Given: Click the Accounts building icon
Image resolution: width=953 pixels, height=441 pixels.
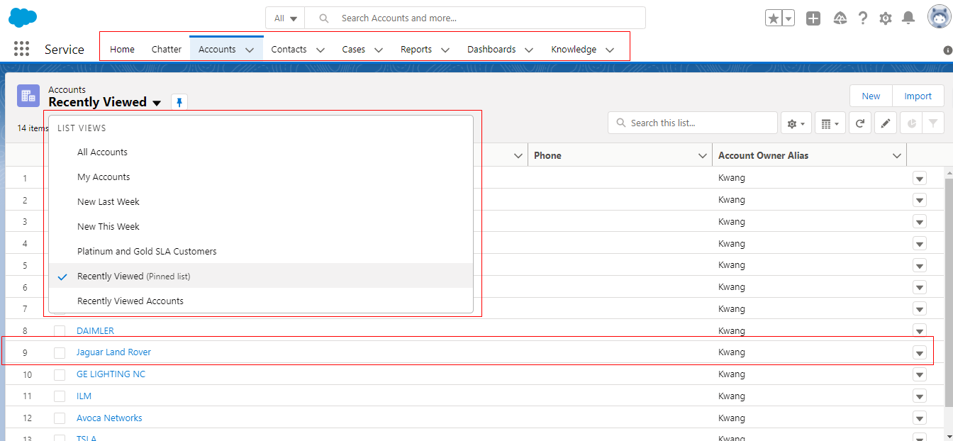Looking at the screenshot, I should (x=28, y=96).
